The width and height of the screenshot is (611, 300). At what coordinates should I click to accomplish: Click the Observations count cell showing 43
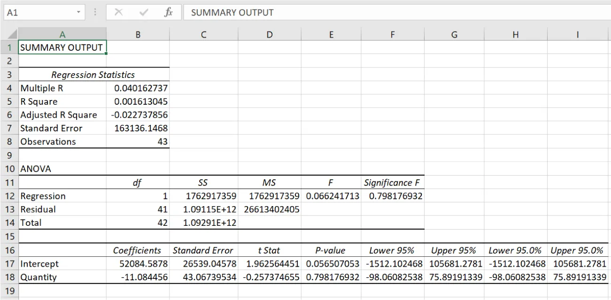click(x=138, y=141)
